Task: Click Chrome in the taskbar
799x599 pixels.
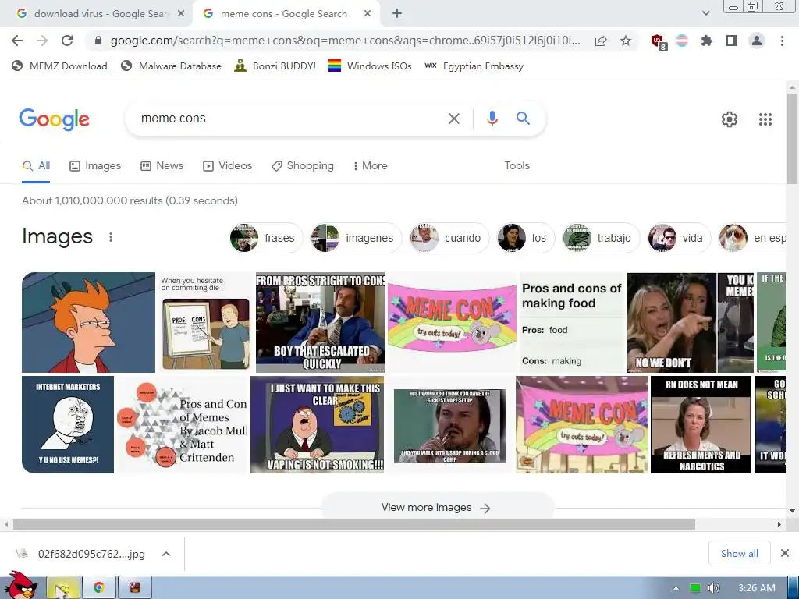Action: tap(99, 588)
